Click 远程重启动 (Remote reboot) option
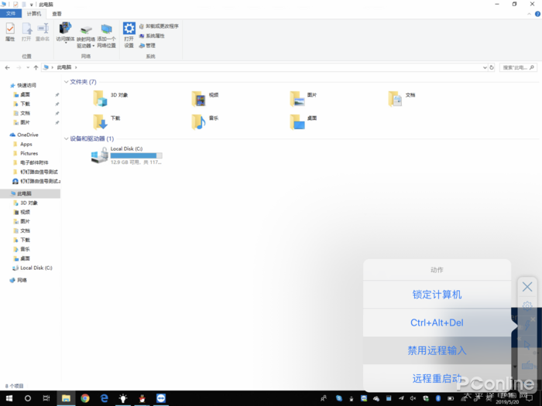 [437, 378]
